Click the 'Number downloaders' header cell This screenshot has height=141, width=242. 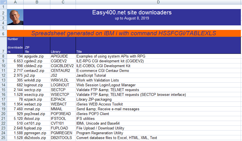(15, 45)
